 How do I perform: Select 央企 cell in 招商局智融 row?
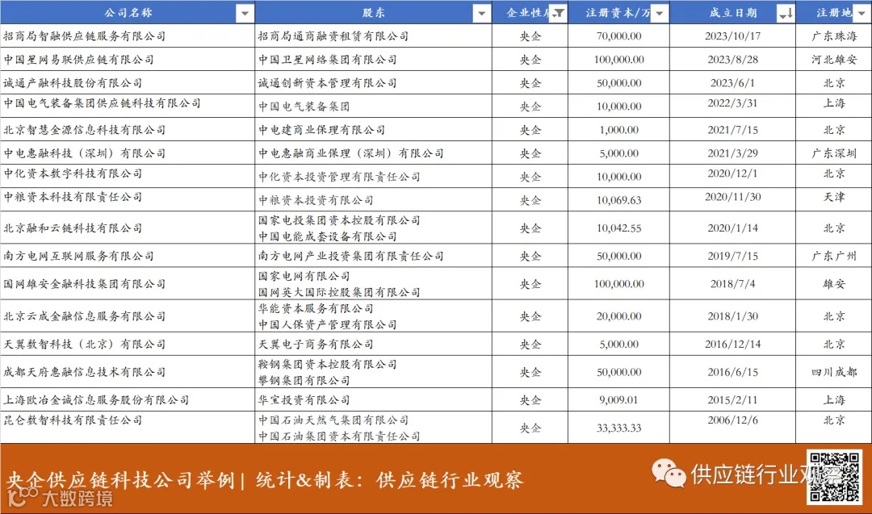(x=530, y=36)
